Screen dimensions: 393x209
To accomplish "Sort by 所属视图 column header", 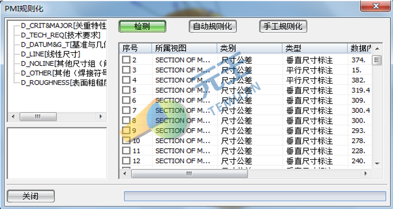I will 184,48.
